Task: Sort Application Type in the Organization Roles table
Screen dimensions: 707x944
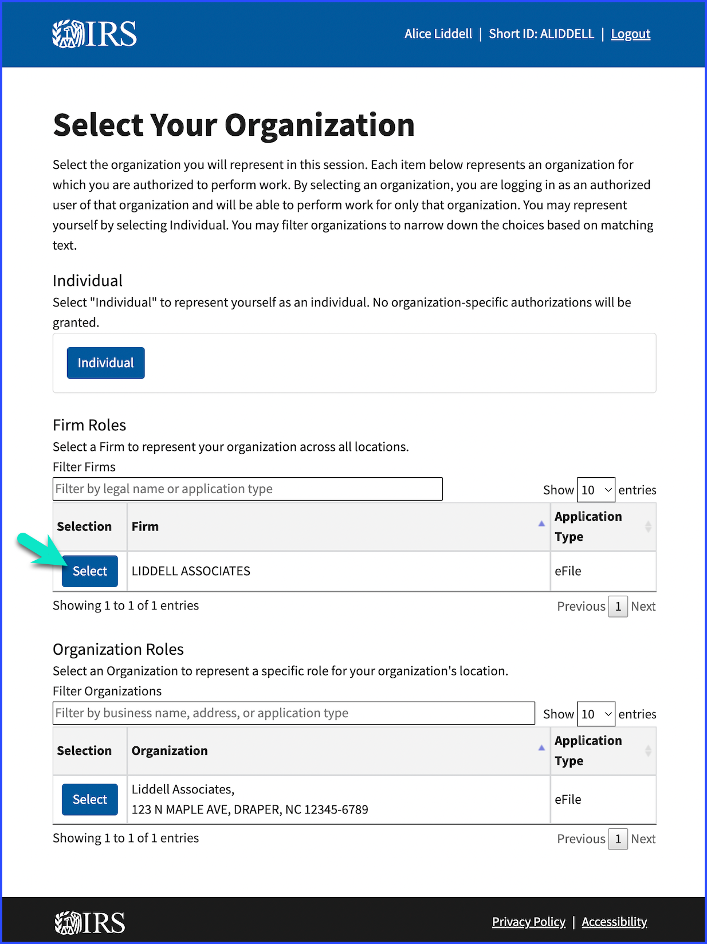Action: pos(648,750)
